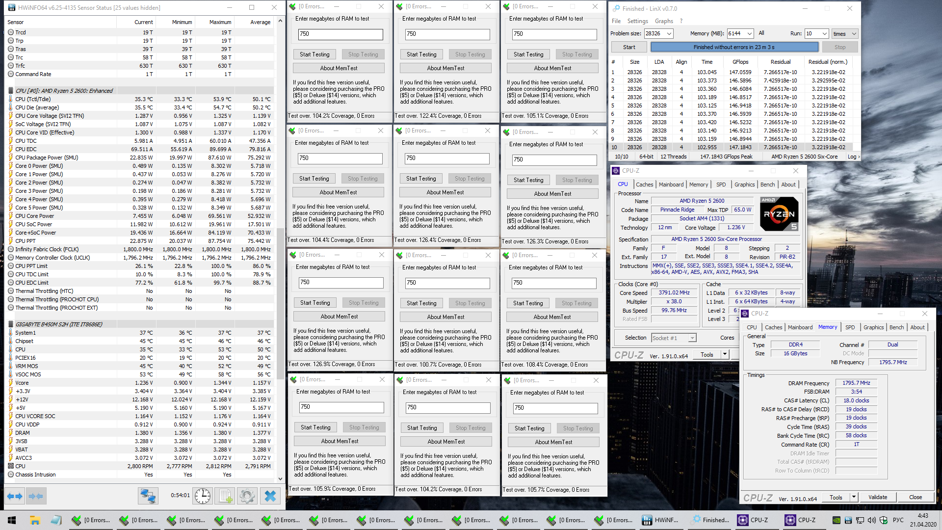Open the Memory (MiB) dropdown in LinX
This screenshot has height=530, width=942.
click(x=749, y=33)
